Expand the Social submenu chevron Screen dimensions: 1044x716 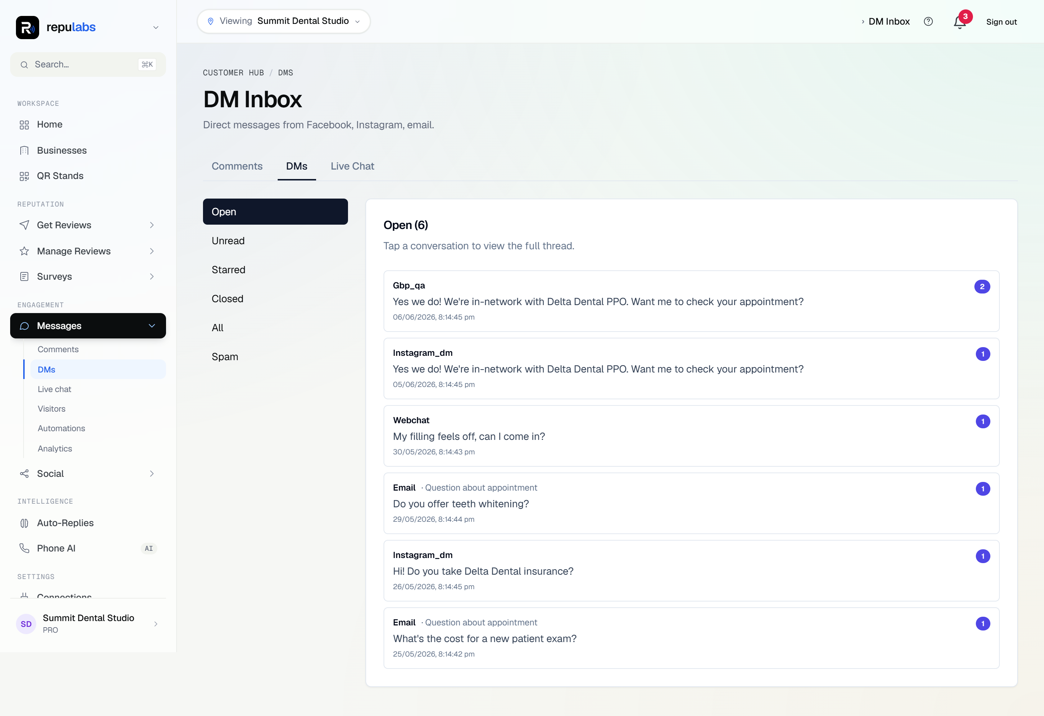point(152,474)
